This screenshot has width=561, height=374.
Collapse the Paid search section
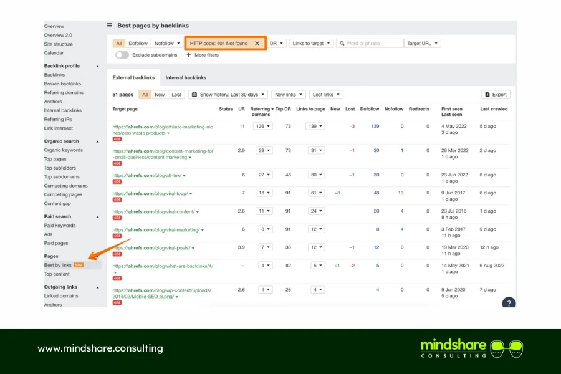coord(97,217)
